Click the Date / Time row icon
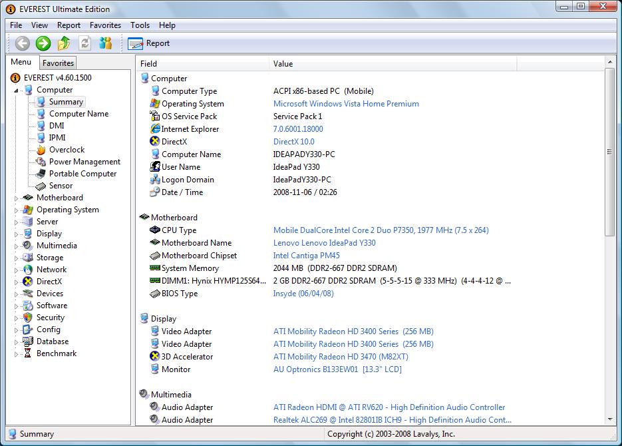The image size is (622, 446). click(x=155, y=192)
